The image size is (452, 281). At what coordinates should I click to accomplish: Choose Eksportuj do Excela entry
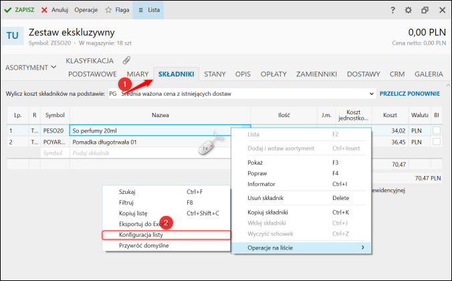pos(166,224)
